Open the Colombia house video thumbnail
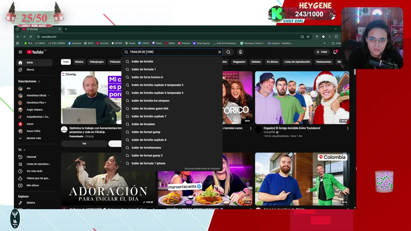Screen dimensions: 411x231 pyautogui.click(x=302, y=179)
